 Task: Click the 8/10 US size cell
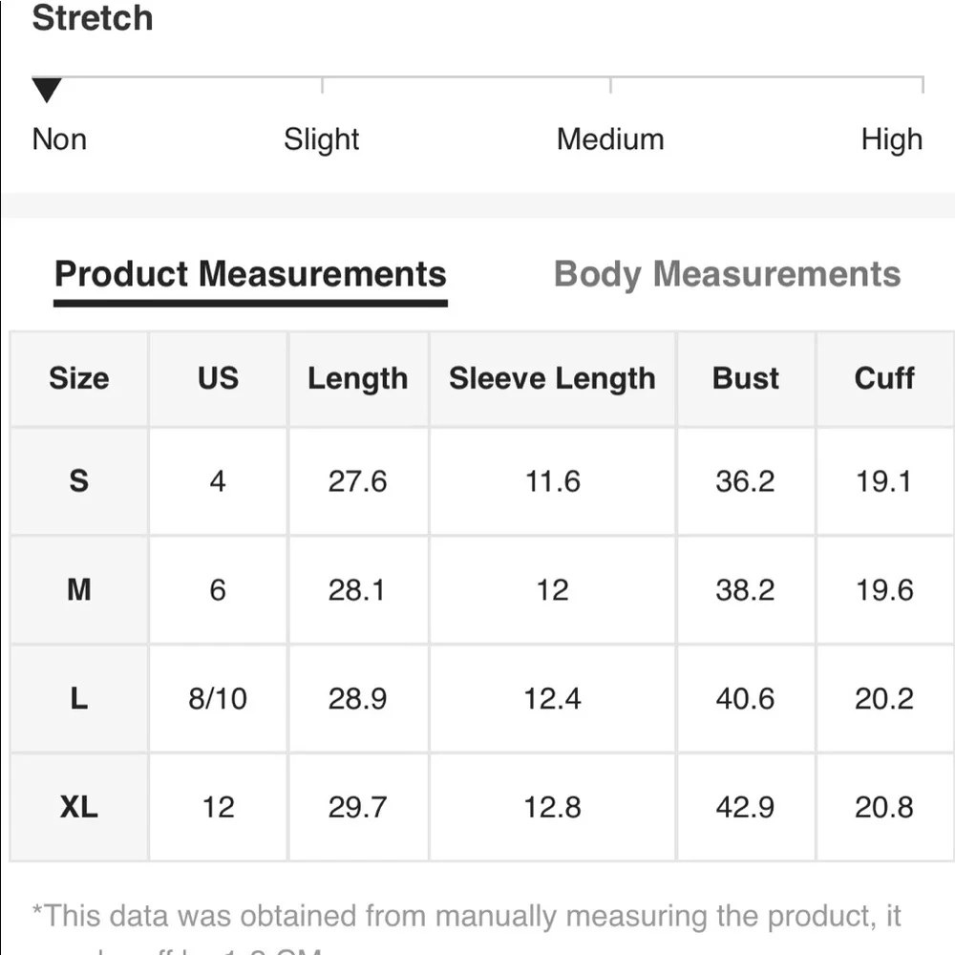click(x=218, y=698)
